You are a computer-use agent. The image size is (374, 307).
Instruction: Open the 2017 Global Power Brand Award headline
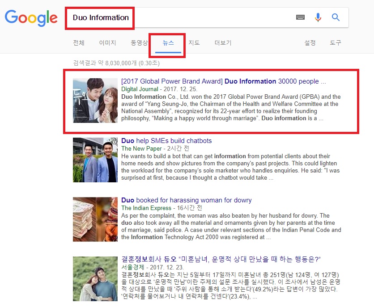point(224,81)
